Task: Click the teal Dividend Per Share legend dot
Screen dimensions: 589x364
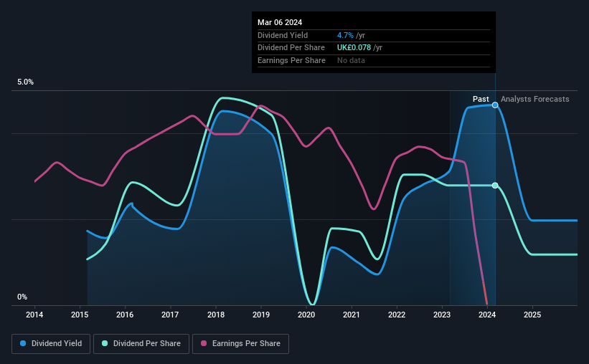Action: coord(105,343)
